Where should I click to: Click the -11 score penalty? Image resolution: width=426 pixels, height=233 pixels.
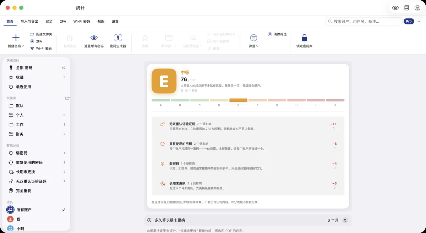[x=333, y=124]
